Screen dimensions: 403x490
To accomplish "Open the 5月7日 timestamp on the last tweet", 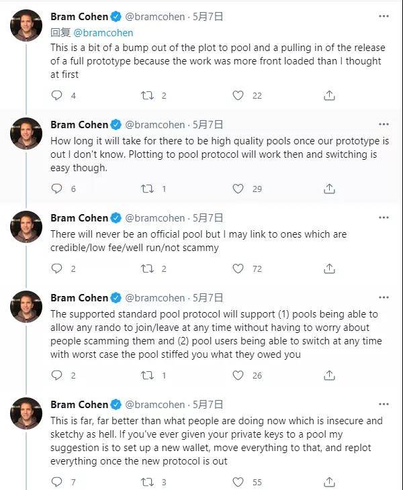I will (208, 405).
